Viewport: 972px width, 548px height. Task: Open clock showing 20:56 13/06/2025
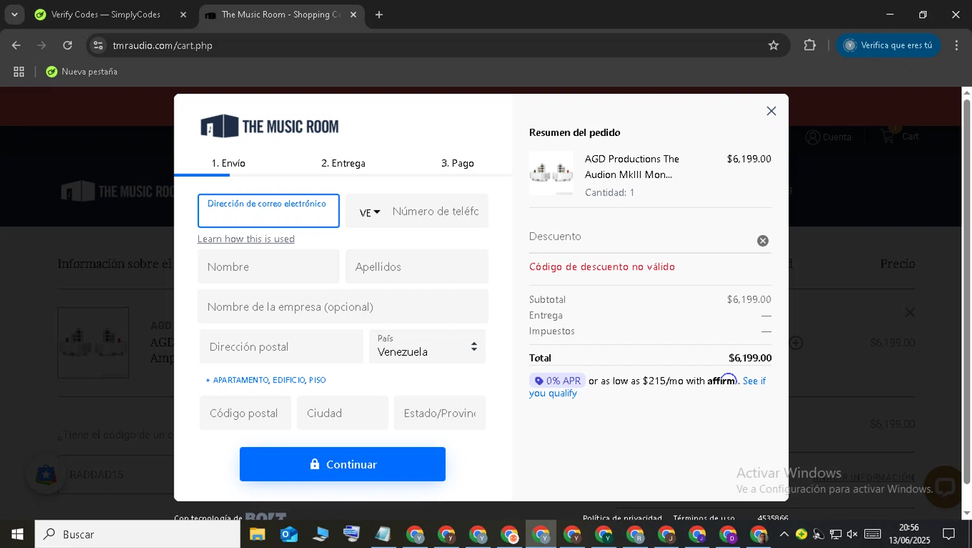[x=909, y=534]
